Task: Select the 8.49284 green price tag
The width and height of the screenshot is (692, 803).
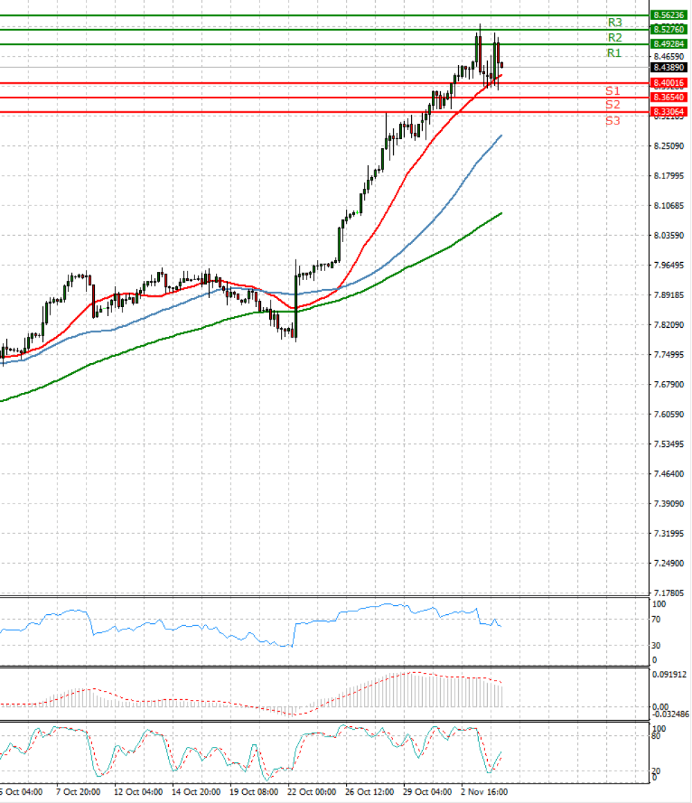Action: [668, 44]
